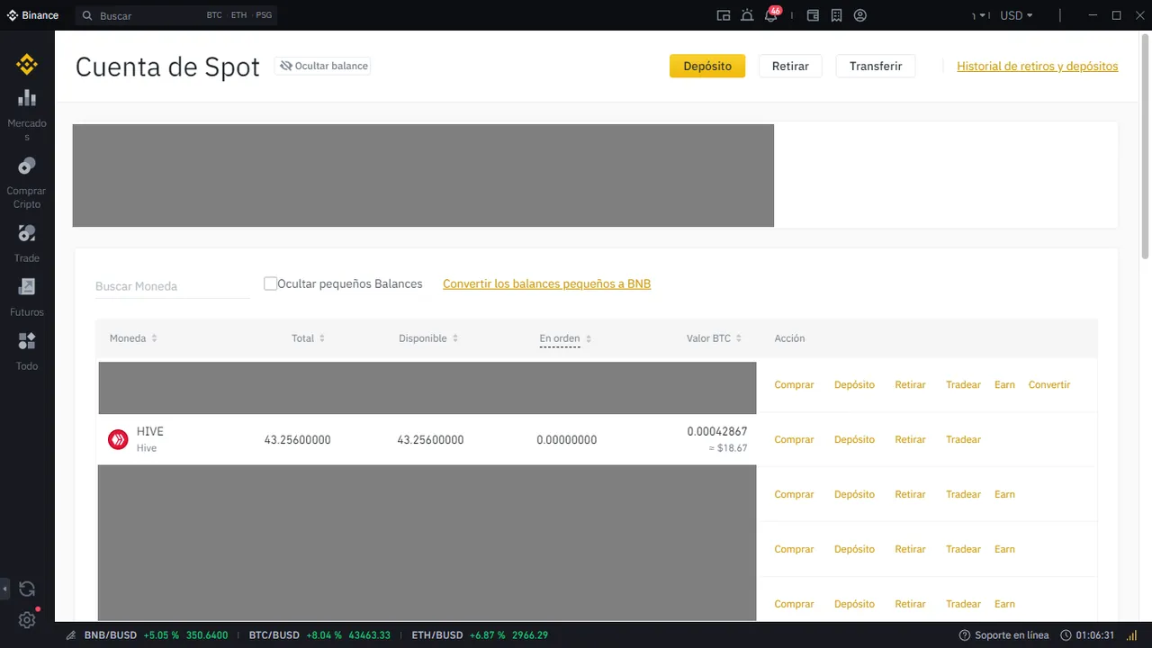The height and width of the screenshot is (648, 1152).
Task: Click the Binance diamond home icon in sidebar
Action: (x=27, y=64)
